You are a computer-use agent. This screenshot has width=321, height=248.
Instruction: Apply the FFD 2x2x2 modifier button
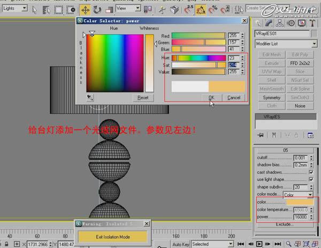(300, 63)
